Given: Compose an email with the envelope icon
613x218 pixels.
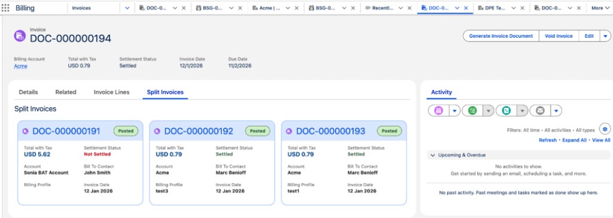Looking at the screenshot, I should (x=541, y=111).
